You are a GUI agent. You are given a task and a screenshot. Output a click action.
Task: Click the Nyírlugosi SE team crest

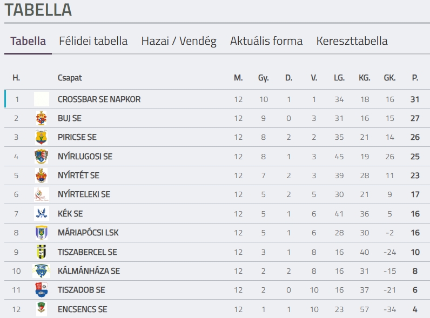pyautogui.click(x=41, y=157)
